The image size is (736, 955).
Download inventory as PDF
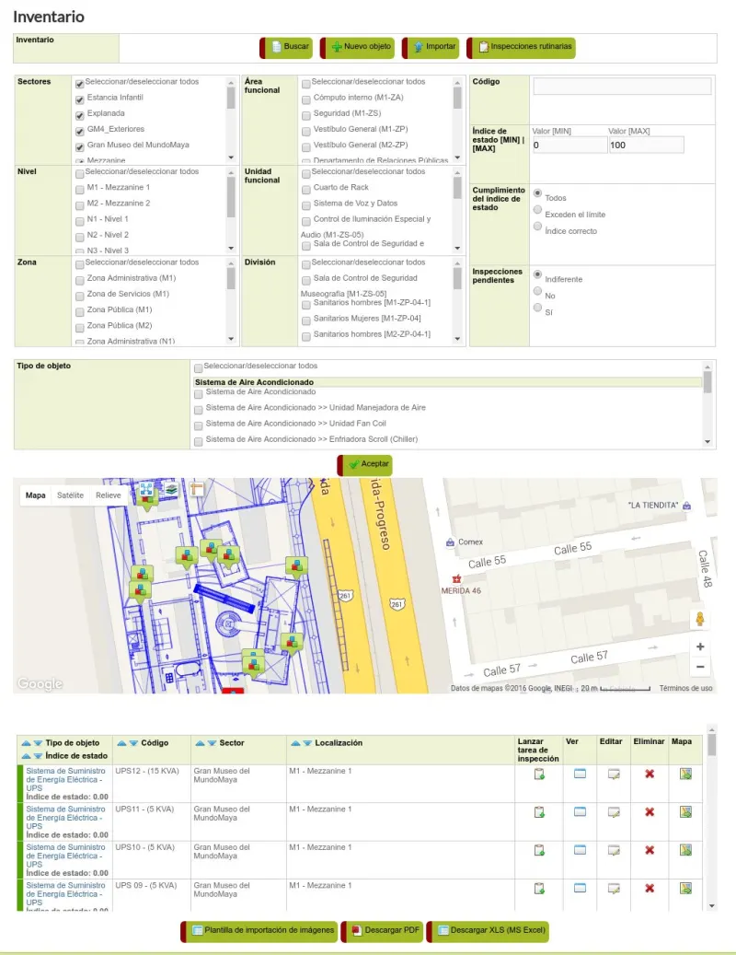[382, 931]
